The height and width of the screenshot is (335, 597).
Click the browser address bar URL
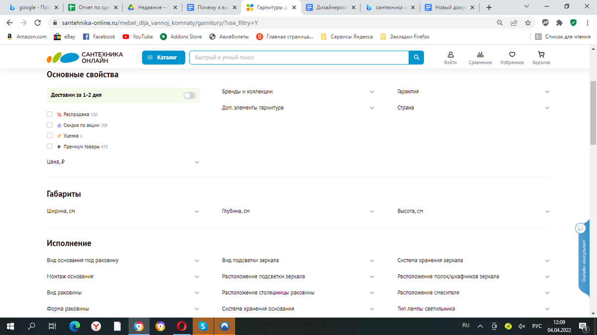[x=160, y=23]
